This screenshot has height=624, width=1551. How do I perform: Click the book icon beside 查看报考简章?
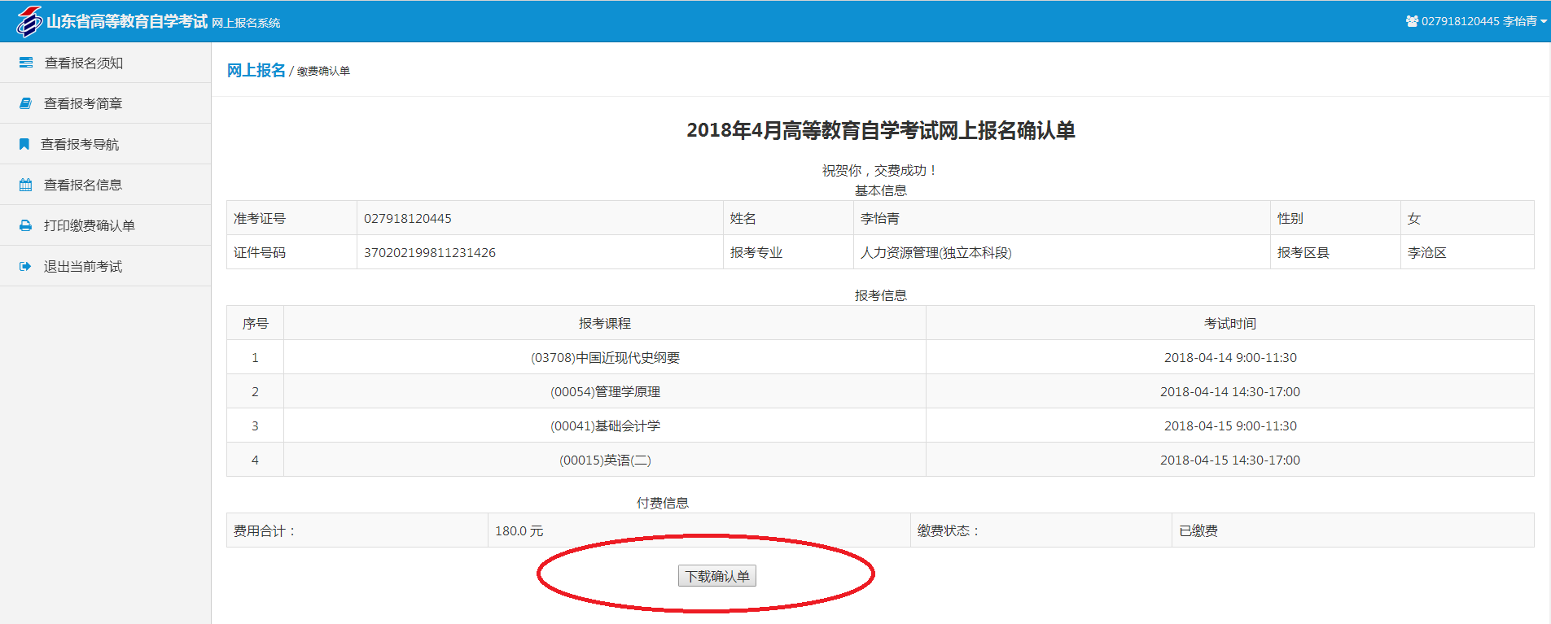click(x=26, y=103)
